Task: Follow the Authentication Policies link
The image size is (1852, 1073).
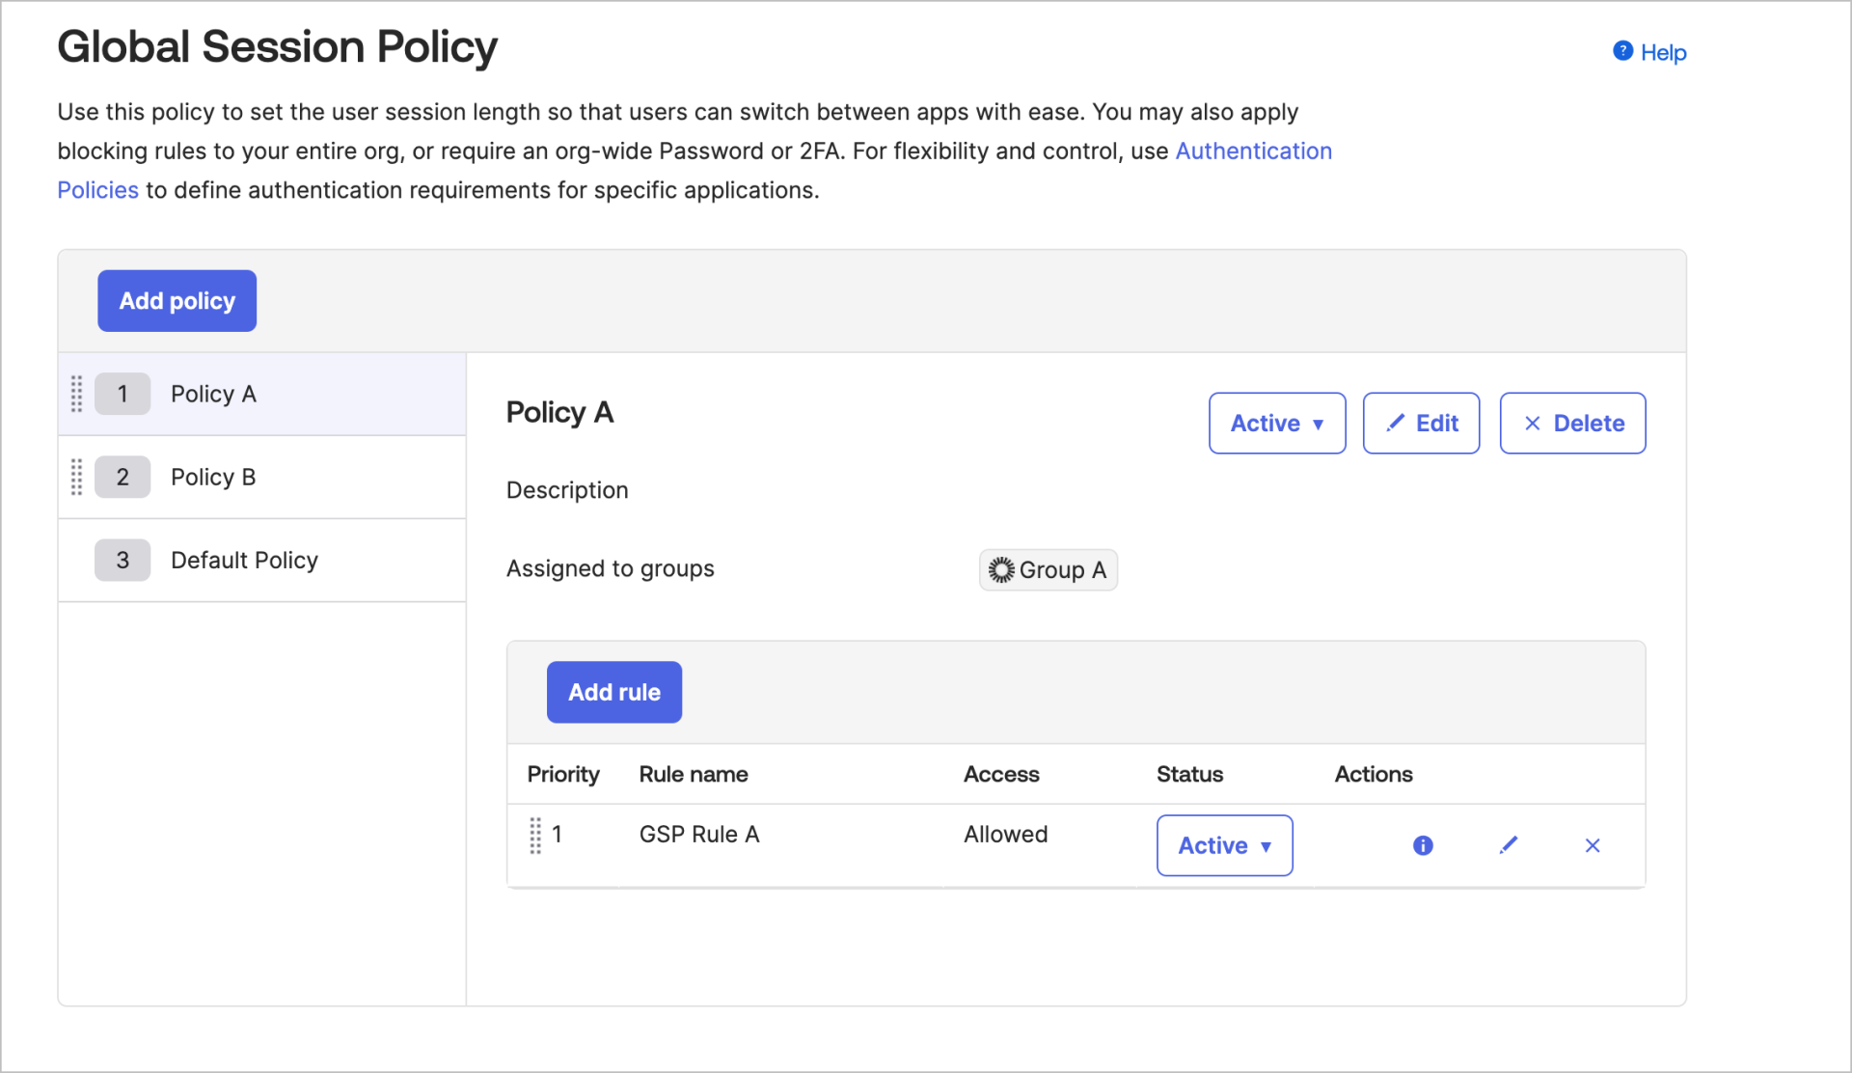Action: pyautogui.click(x=1253, y=151)
